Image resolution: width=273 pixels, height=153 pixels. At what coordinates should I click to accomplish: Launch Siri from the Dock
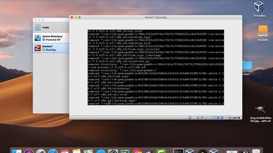click(29, 151)
